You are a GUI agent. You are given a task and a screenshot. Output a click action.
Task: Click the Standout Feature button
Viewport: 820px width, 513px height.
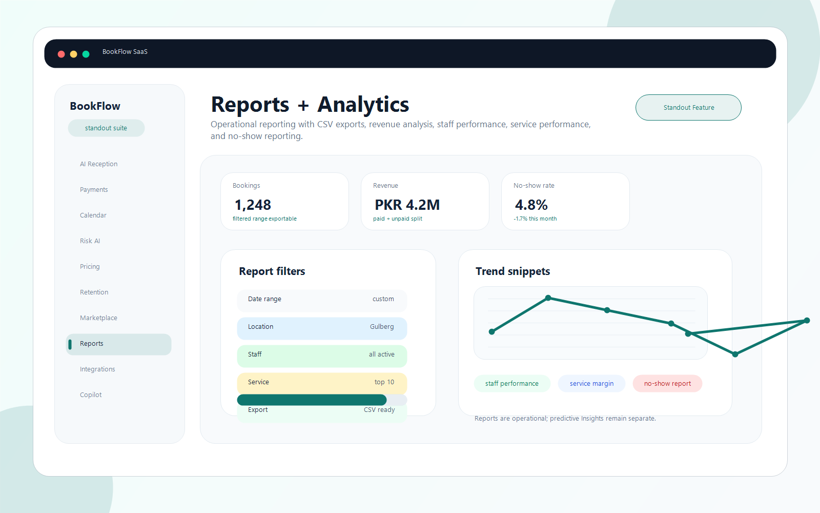pos(688,108)
